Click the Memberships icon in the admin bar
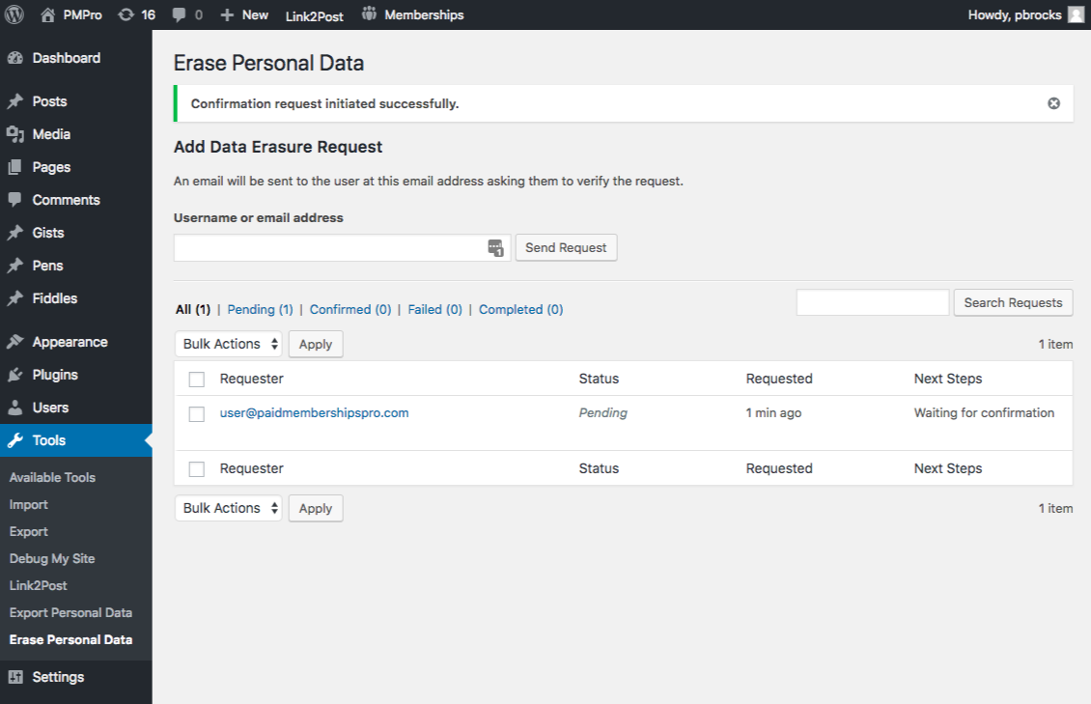The height and width of the screenshot is (704, 1091). 370,14
